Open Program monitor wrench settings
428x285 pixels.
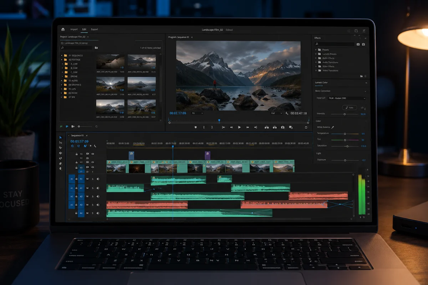click(287, 113)
